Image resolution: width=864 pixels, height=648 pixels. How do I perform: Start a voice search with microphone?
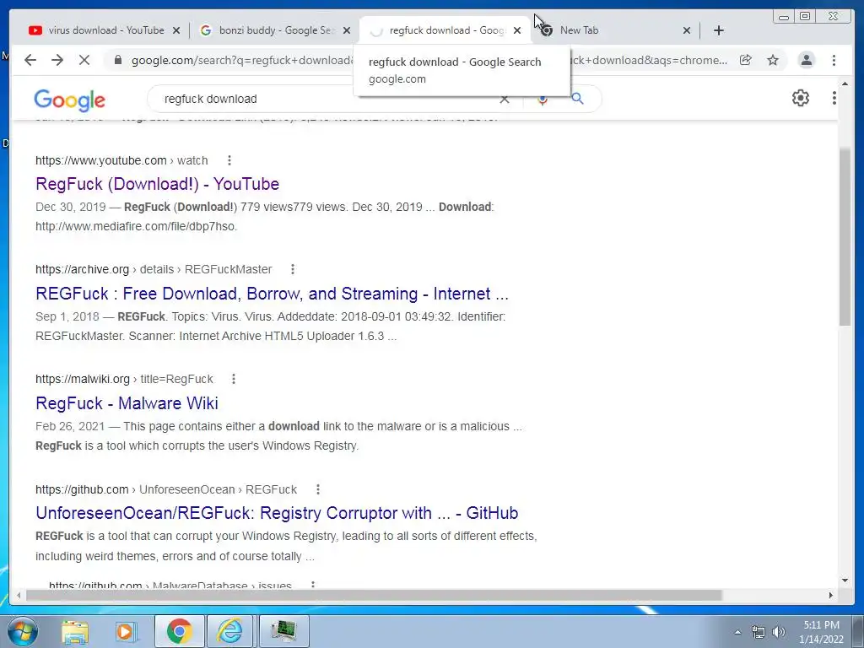(x=543, y=100)
